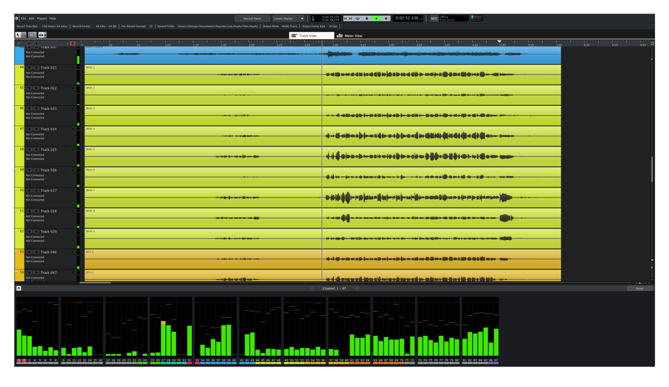Click the left locator time 0:04:59.279
The height and width of the screenshot is (387, 669).
pos(331,17)
